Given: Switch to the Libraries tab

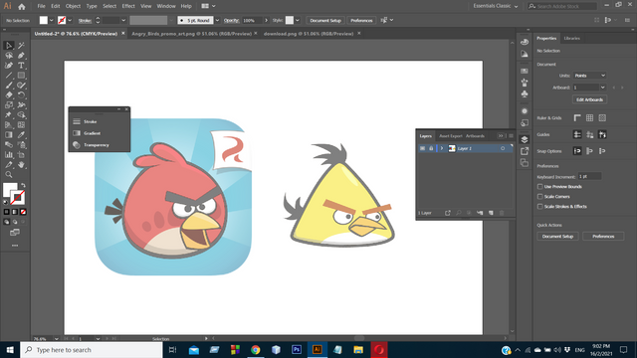Looking at the screenshot, I should point(571,38).
